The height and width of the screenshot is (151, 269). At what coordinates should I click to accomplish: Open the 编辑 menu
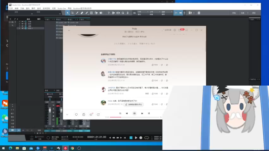click(x=16, y=8)
